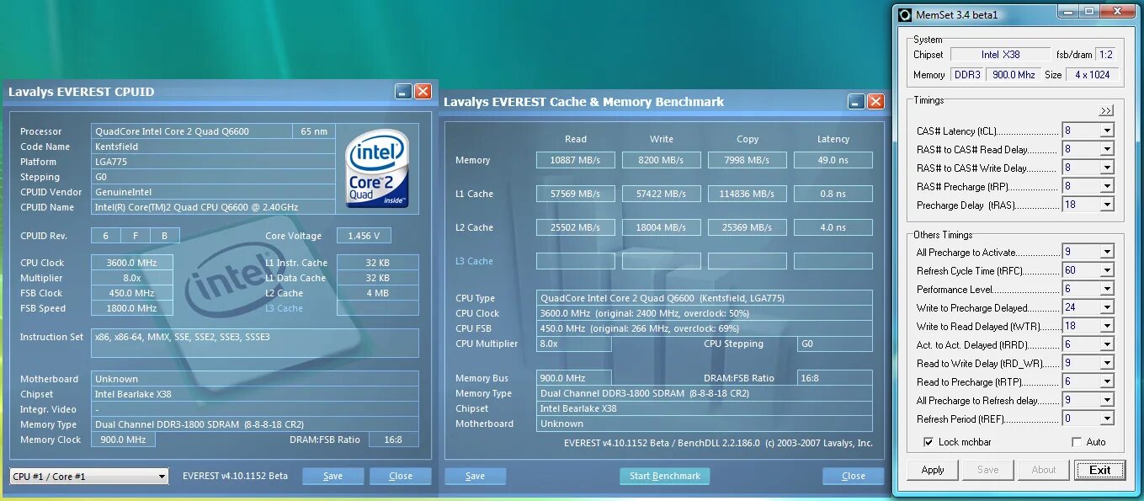Close the Cache & Memory Benchmark via Close button
Screen dimensions: 1144x501
pyautogui.click(x=854, y=477)
